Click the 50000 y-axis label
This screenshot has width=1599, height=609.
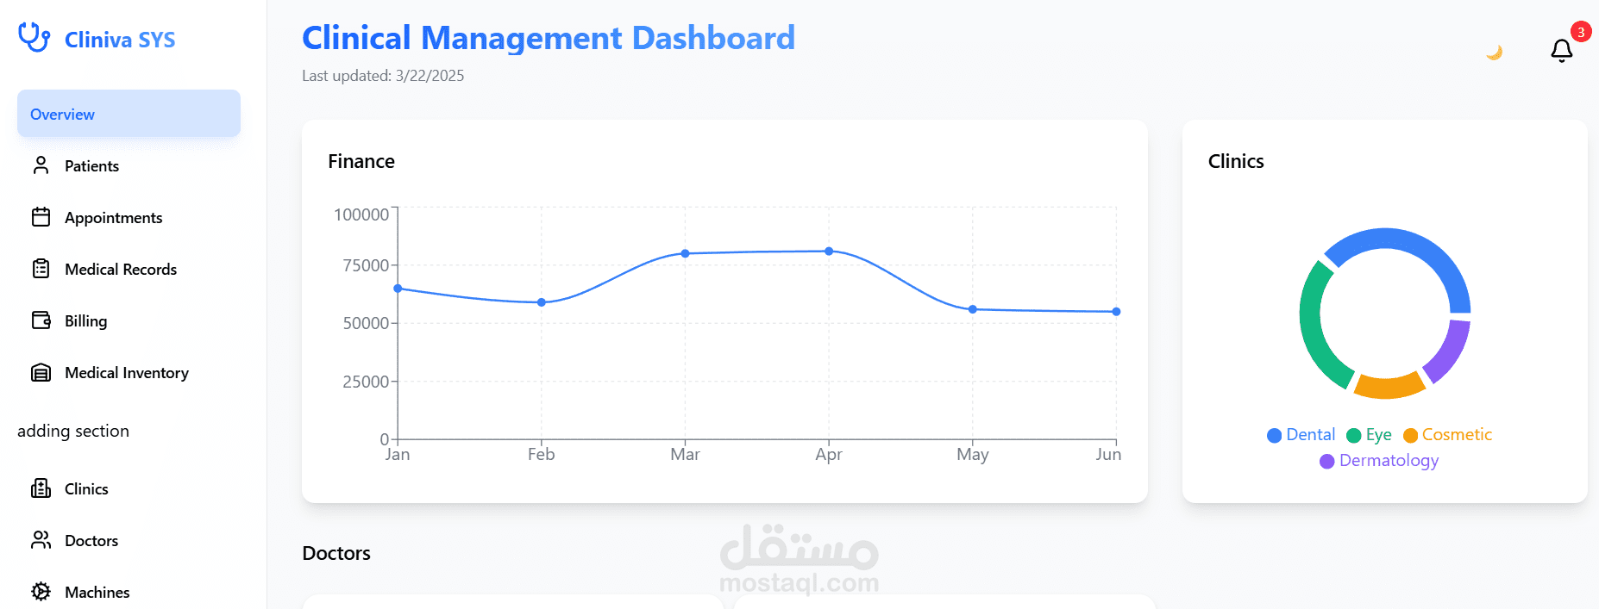366,323
